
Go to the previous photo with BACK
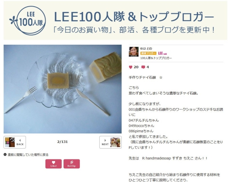click(15, 142)
